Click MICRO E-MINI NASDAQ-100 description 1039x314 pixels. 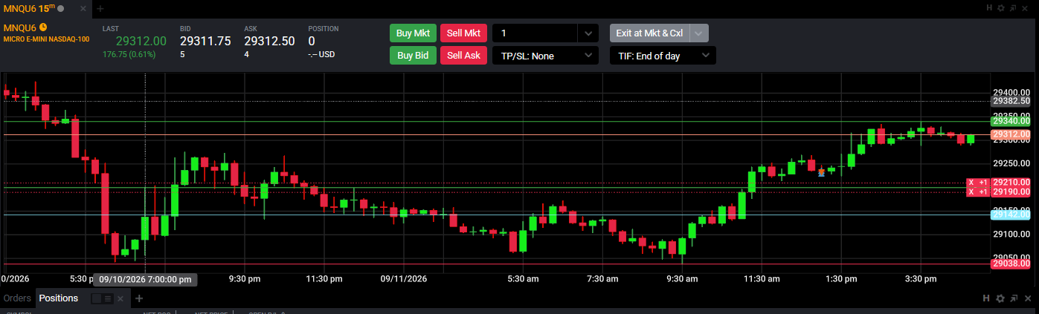coord(46,39)
